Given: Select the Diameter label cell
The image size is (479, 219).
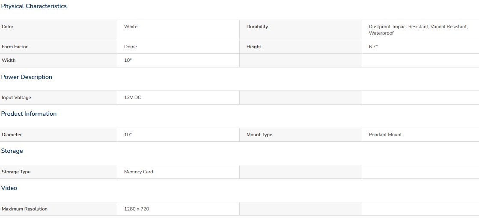Looking at the screenshot, I should click(59, 134).
